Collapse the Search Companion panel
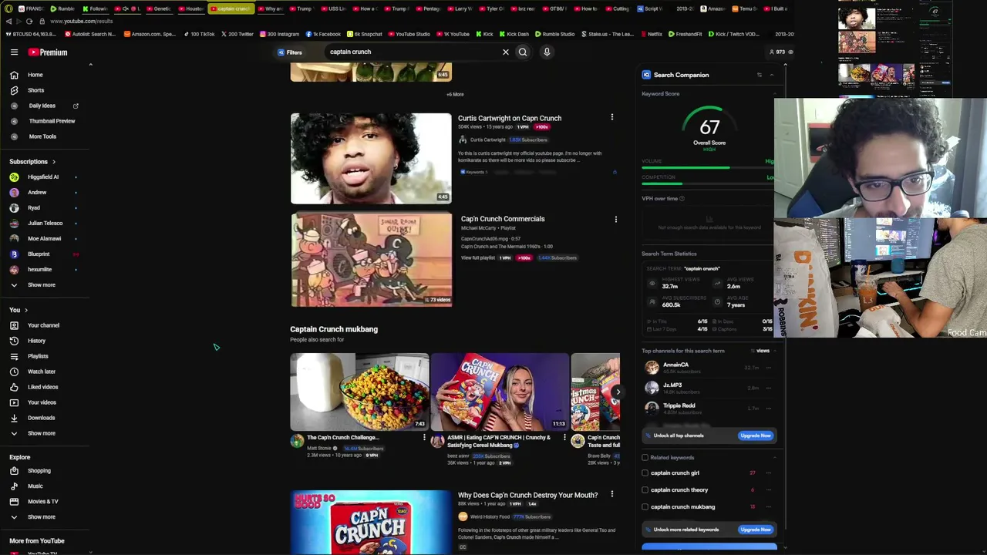The width and height of the screenshot is (987, 555). (x=771, y=75)
